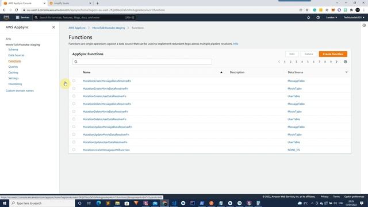The width and height of the screenshot is (368, 207).
Task: Select MutationCreateUserDataResolverFn radio button
Action: (74, 96)
